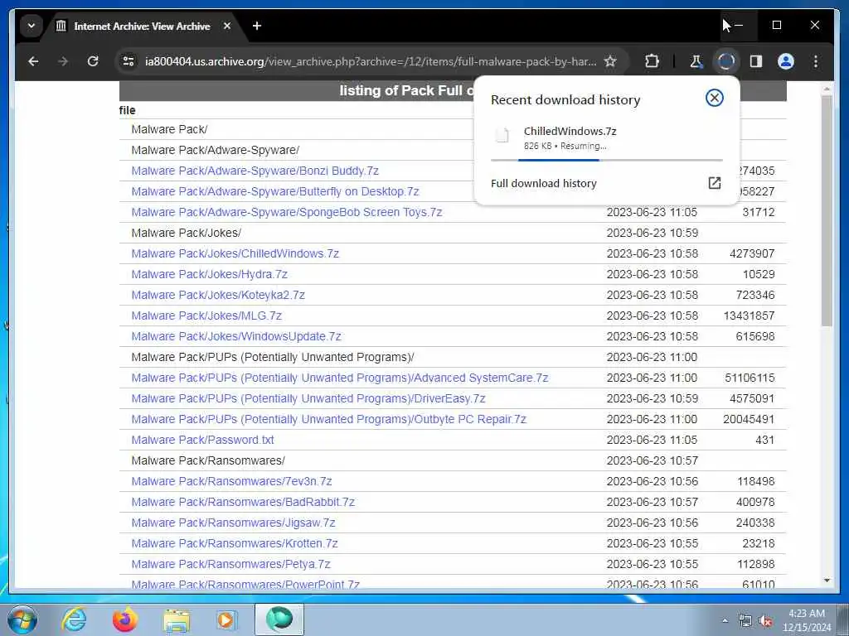Open Windows Media Player taskbar icon
The width and height of the screenshot is (849, 636).
[x=226, y=619]
